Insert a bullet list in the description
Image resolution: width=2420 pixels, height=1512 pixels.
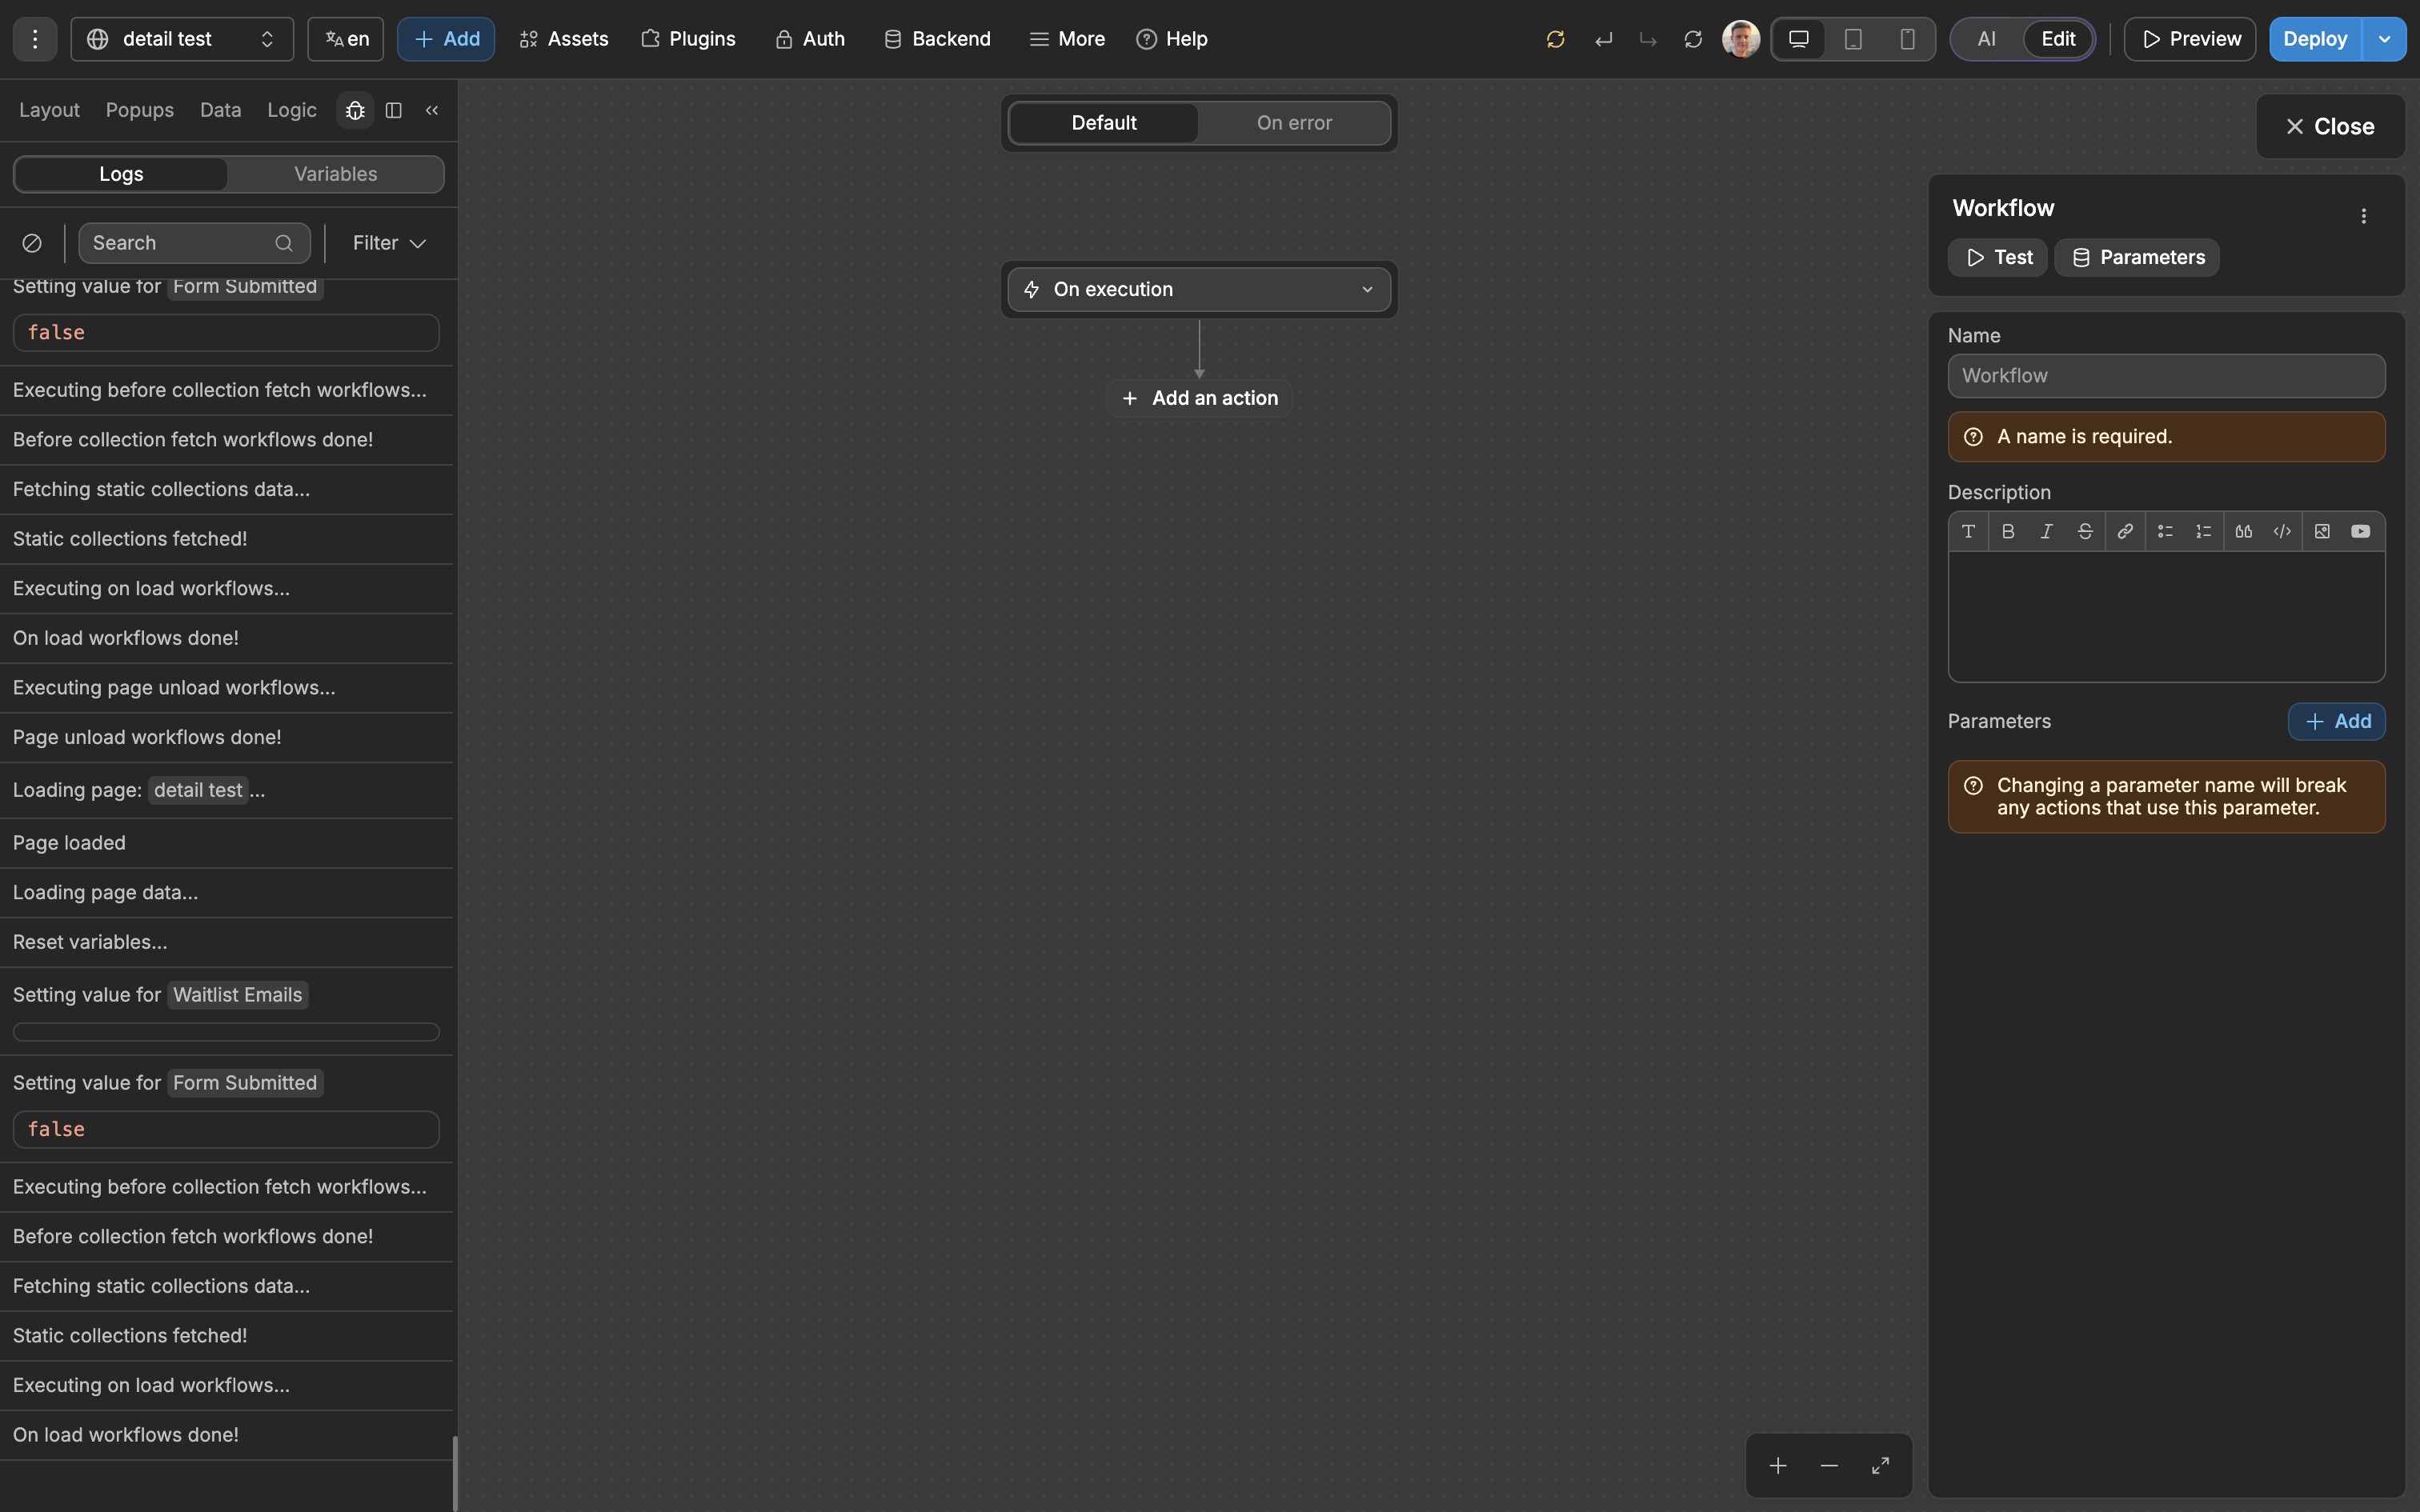pos(2165,532)
